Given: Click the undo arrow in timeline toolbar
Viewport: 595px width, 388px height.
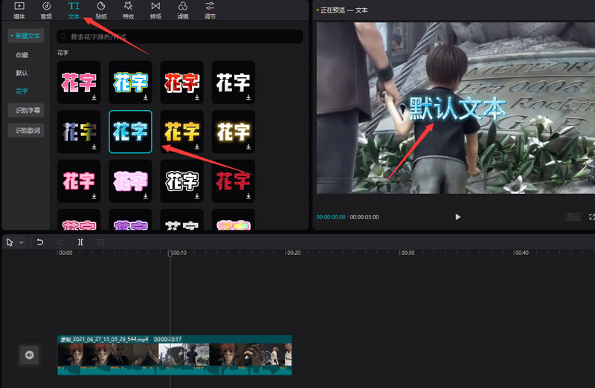Looking at the screenshot, I should 40,242.
